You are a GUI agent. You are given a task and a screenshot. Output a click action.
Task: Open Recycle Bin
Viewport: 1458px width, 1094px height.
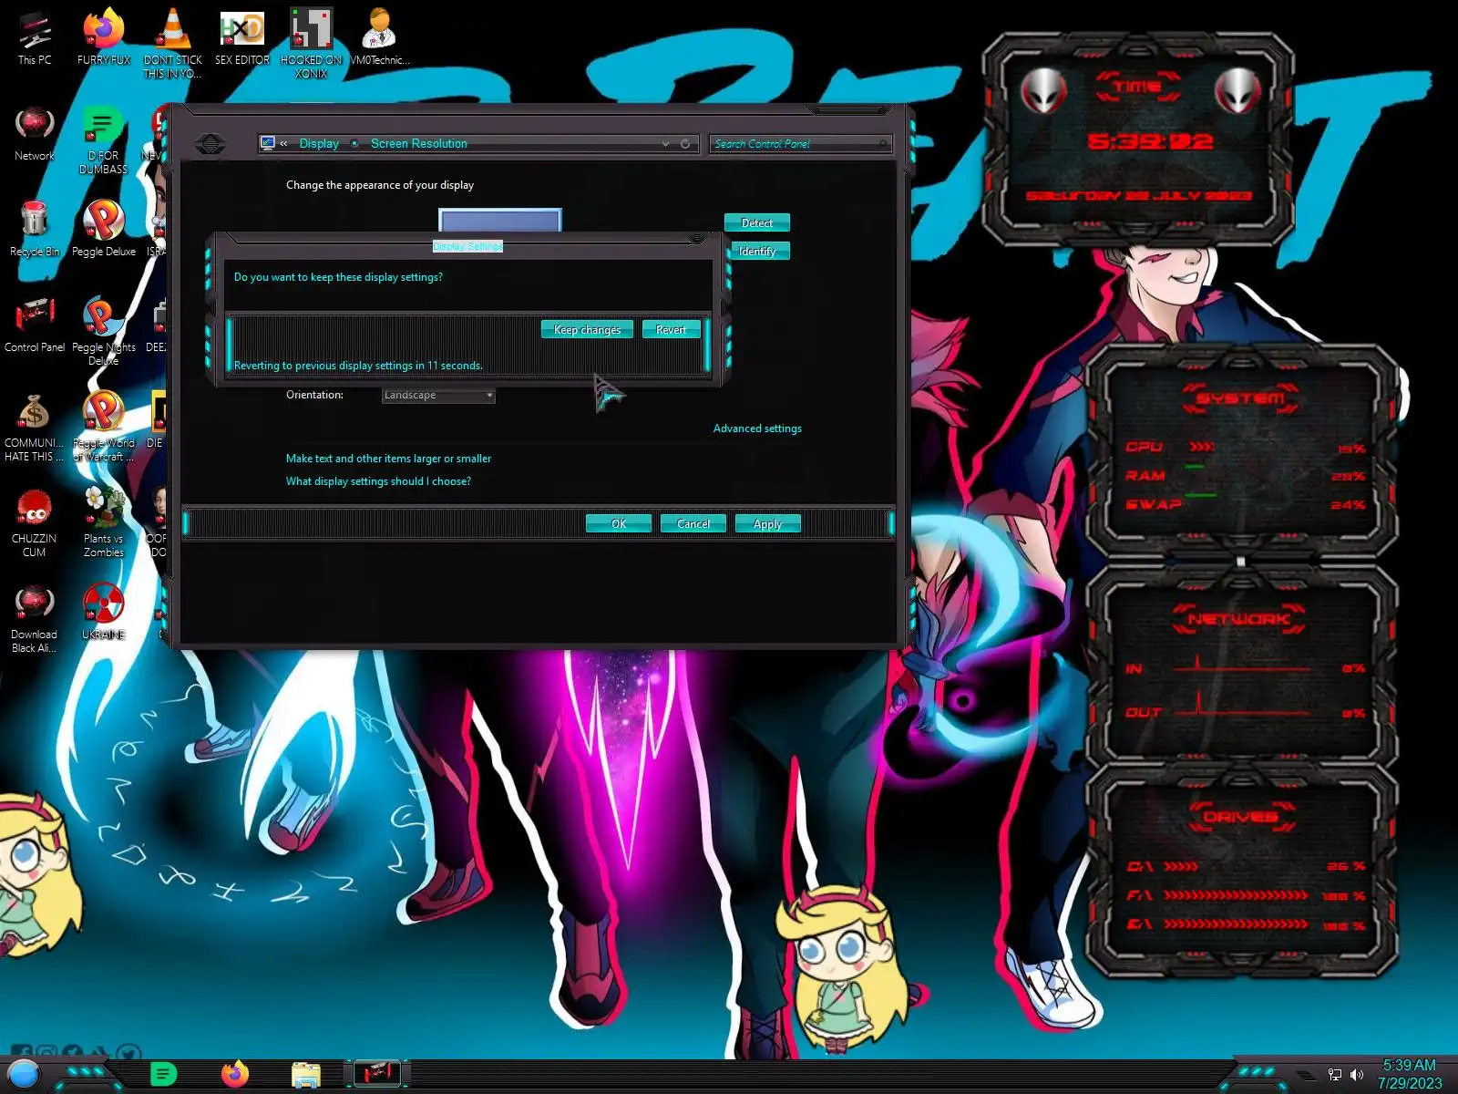(x=35, y=229)
